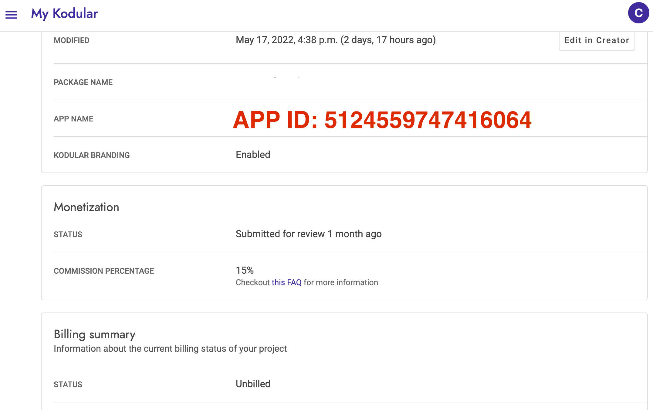Select the modified date May 17, 2022 text
653x410 pixels.
(336, 40)
